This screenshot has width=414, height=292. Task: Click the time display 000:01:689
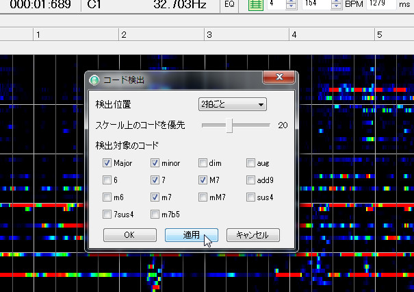[x=40, y=4]
